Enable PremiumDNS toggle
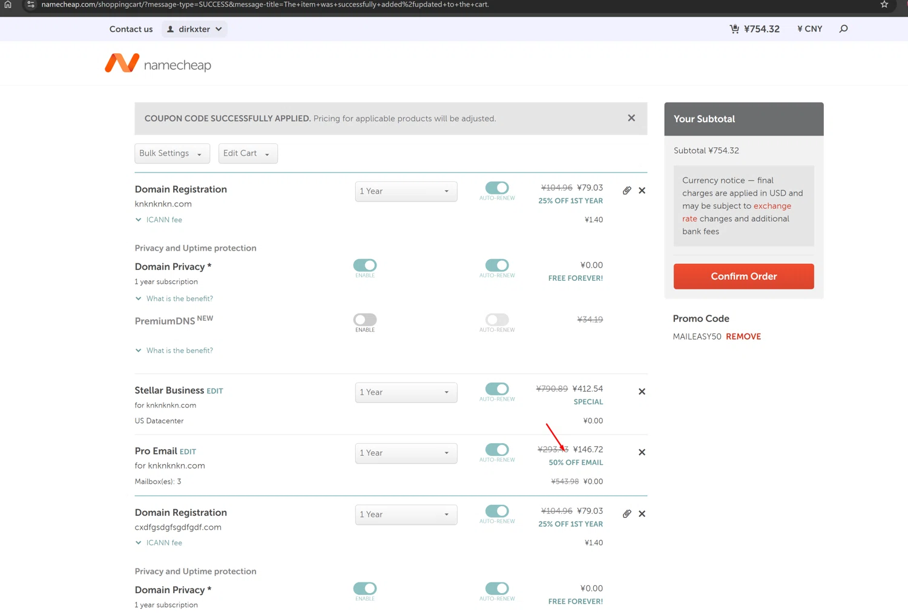The width and height of the screenshot is (908, 615). 365,320
